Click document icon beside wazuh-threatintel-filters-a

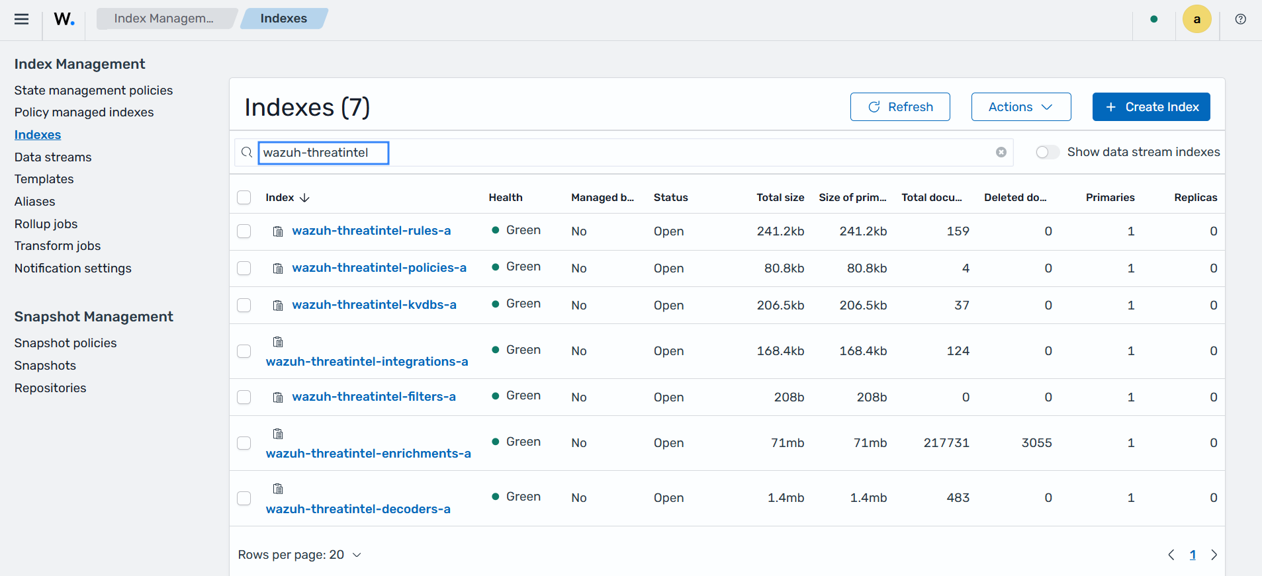(278, 397)
